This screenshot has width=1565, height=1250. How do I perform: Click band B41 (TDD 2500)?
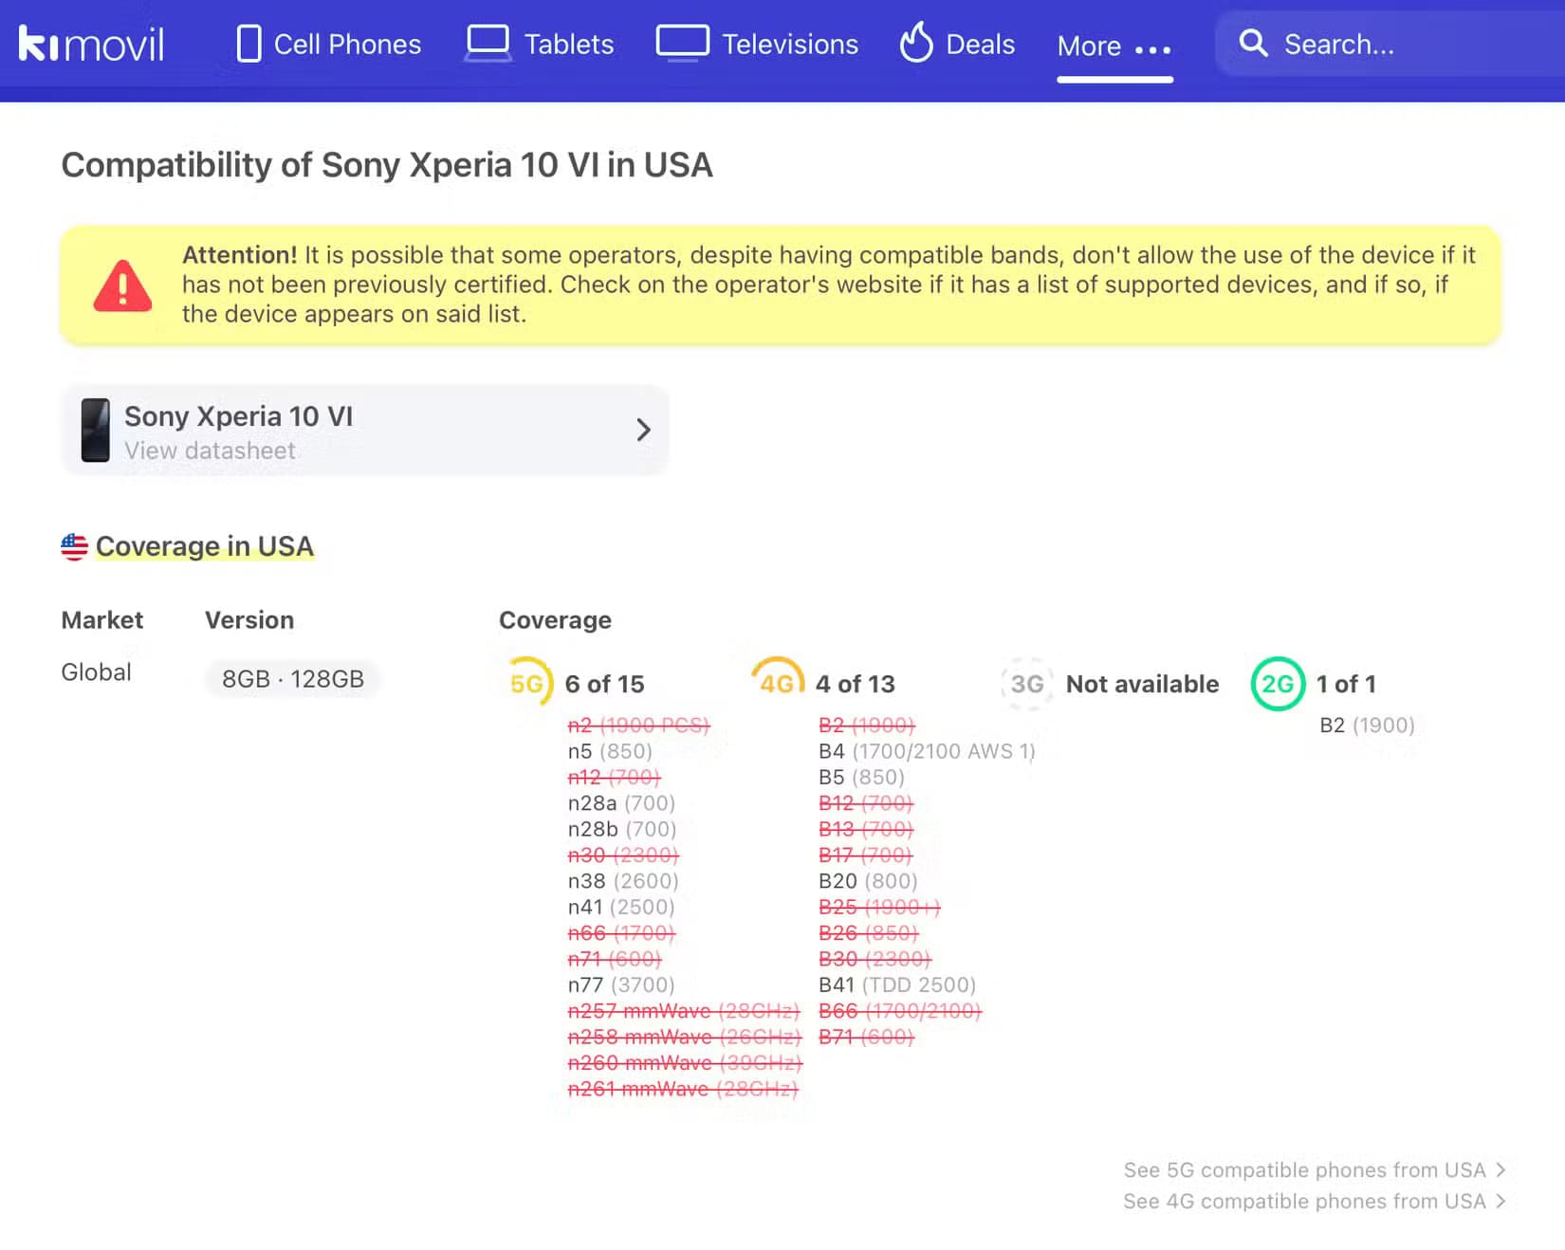pos(897,984)
